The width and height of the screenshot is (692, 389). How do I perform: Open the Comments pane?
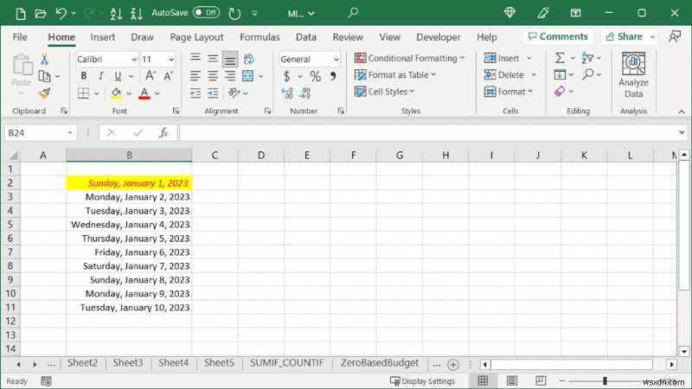tap(558, 36)
